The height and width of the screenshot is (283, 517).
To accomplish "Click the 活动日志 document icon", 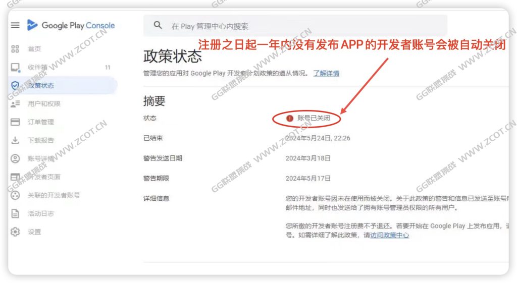I will click(x=15, y=213).
